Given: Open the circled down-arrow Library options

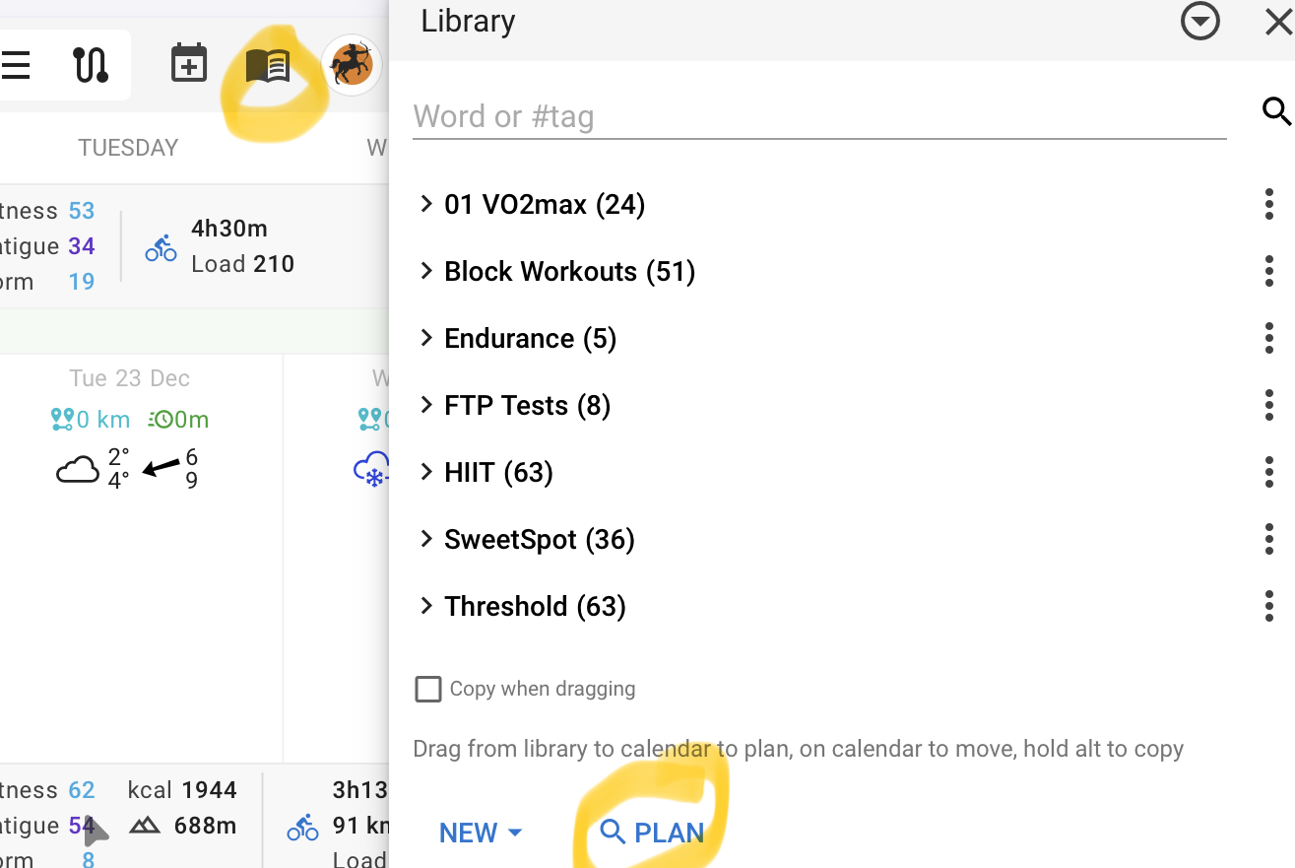Looking at the screenshot, I should [1200, 22].
